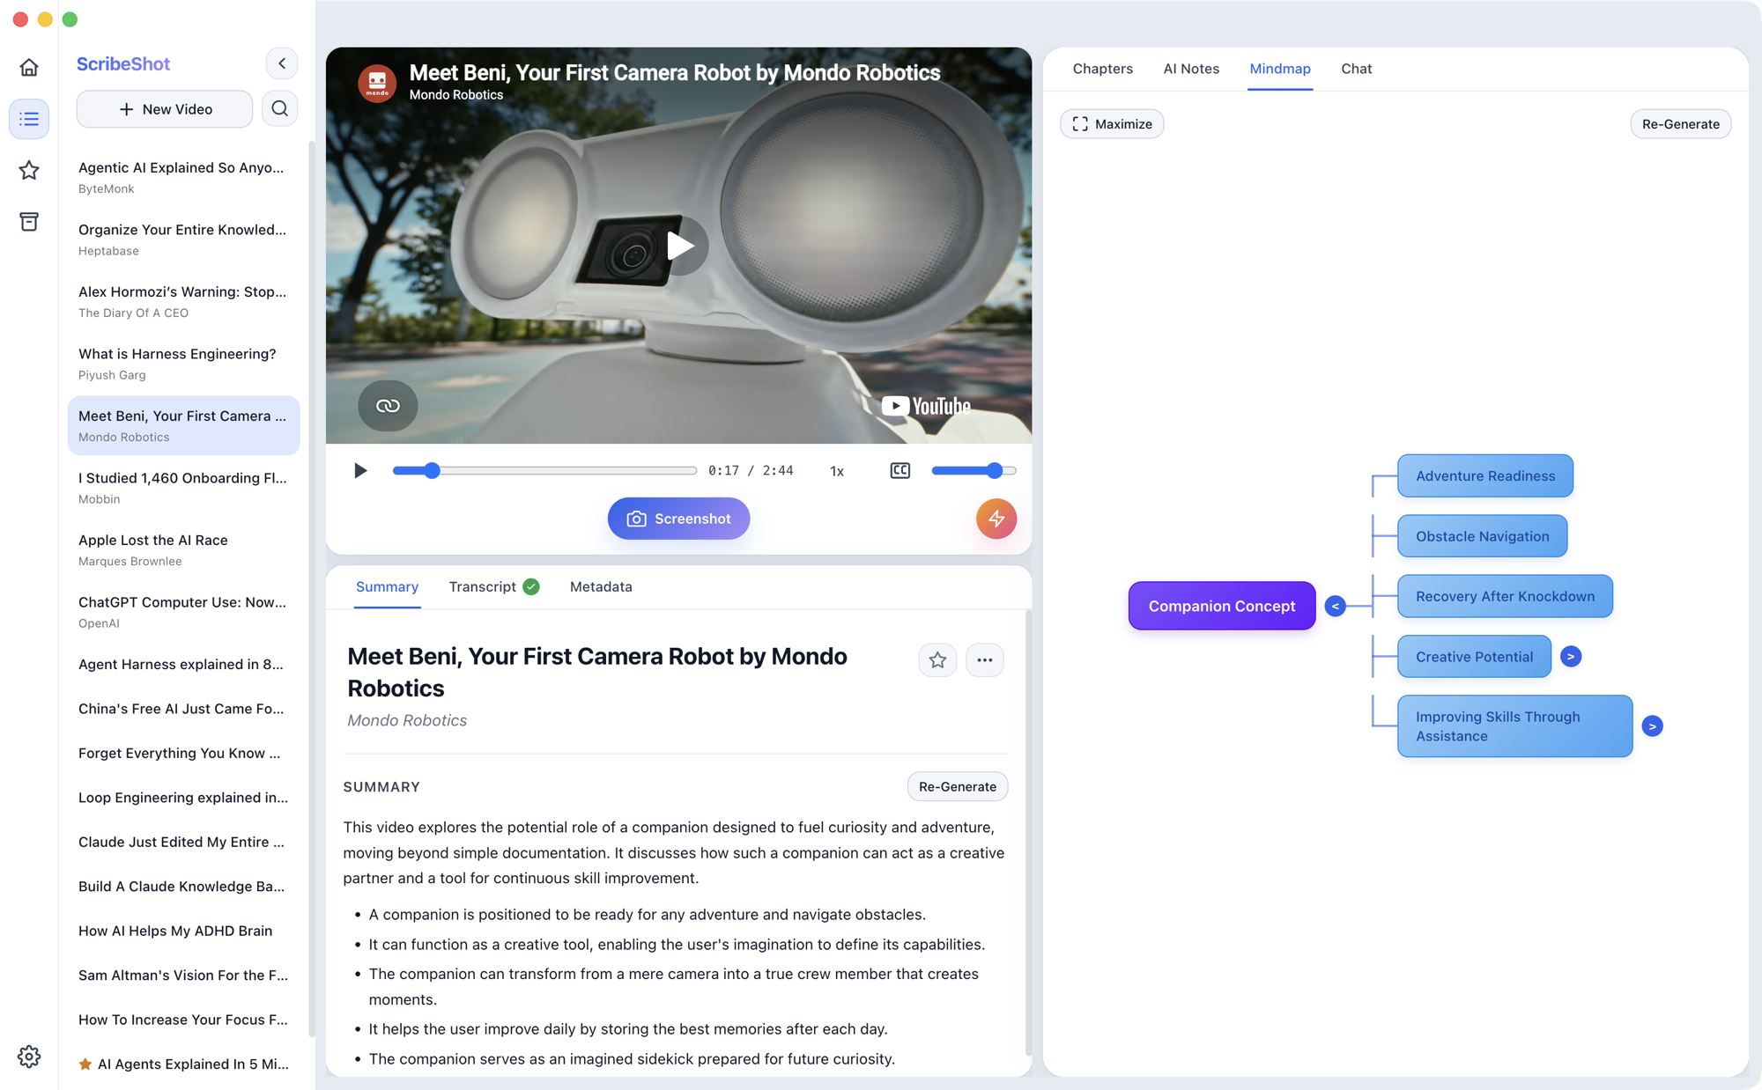Open the Chapters tab

(x=1103, y=69)
